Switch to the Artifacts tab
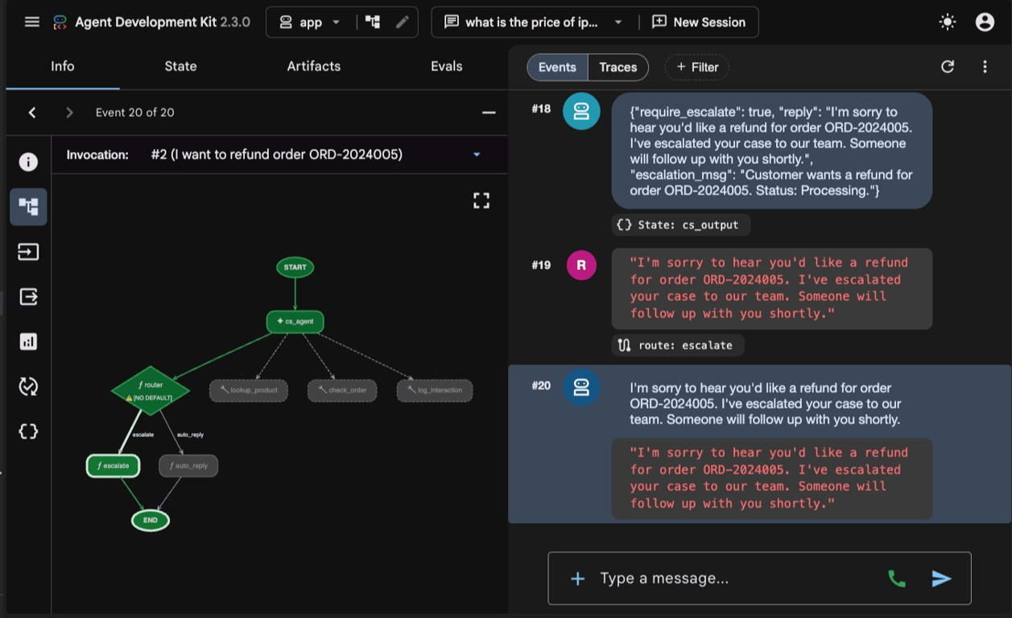 (x=314, y=66)
